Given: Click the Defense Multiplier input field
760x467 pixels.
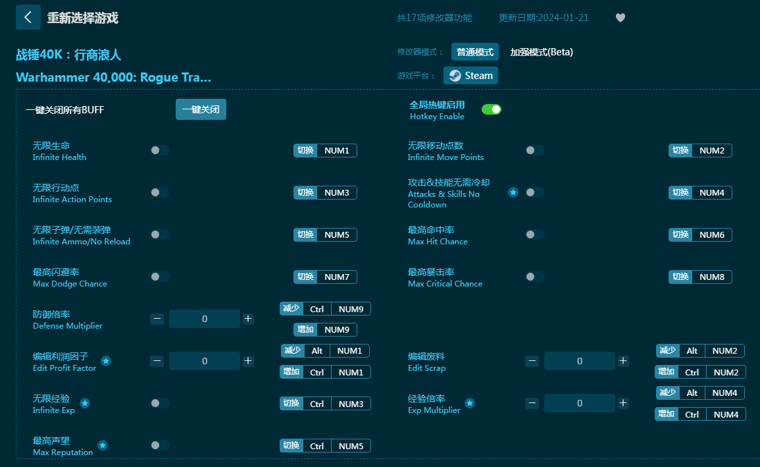Looking at the screenshot, I should [x=205, y=319].
